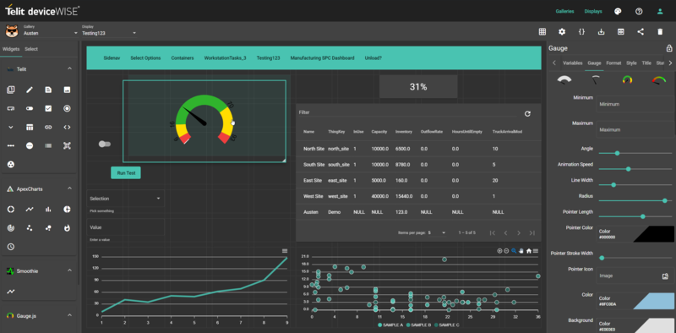676x333 pixels.
Task: Collapse the ApexCharts widget group
Action: click(69, 188)
